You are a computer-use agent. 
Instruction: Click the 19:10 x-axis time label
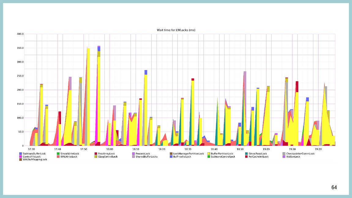tap(292, 149)
